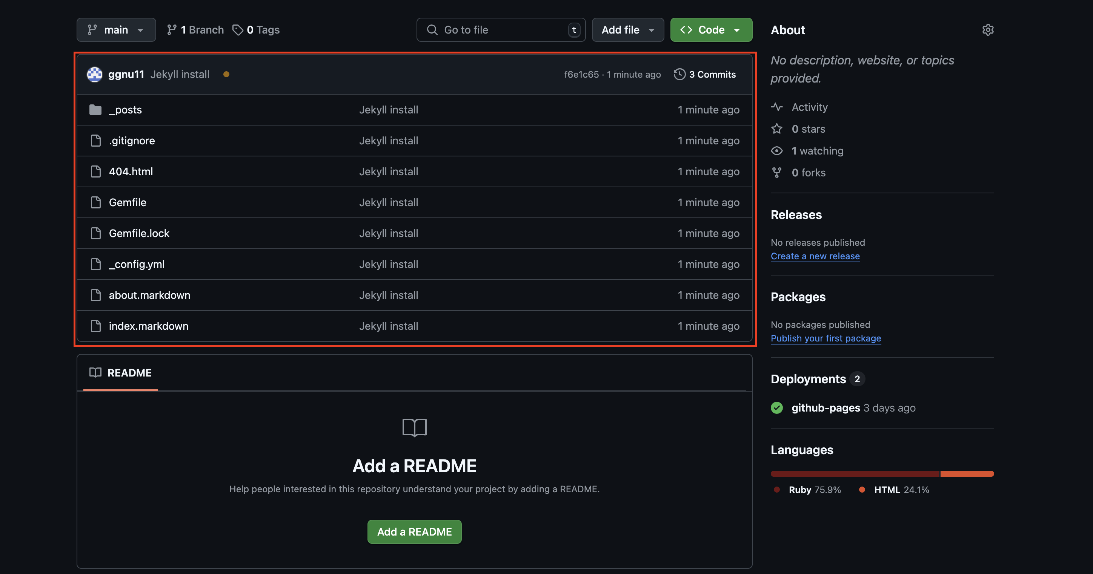Click the watching eye icon
Viewport: 1093px width, 574px height.
click(x=777, y=150)
